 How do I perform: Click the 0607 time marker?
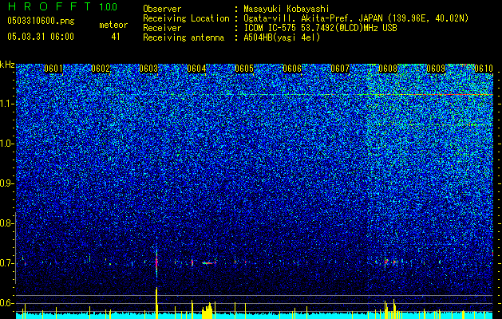(340, 69)
